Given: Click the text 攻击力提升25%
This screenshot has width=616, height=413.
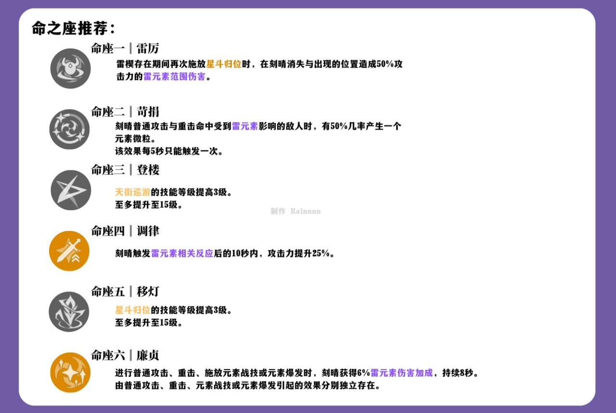Looking at the screenshot, I should (300, 253).
